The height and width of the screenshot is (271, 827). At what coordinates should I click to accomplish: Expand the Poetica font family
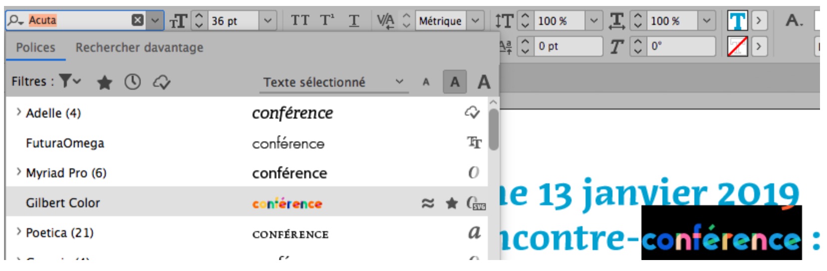[x=18, y=232]
